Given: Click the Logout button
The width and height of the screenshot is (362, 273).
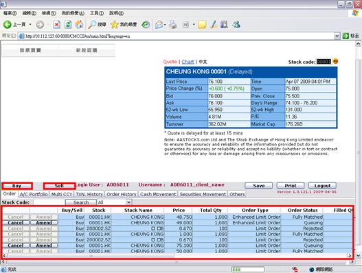Looking at the screenshot, I should tap(322, 186).
